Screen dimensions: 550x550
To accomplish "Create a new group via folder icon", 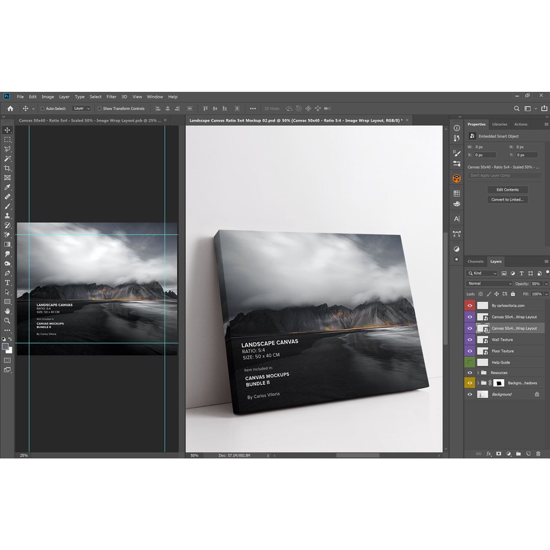I will (518, 454).
